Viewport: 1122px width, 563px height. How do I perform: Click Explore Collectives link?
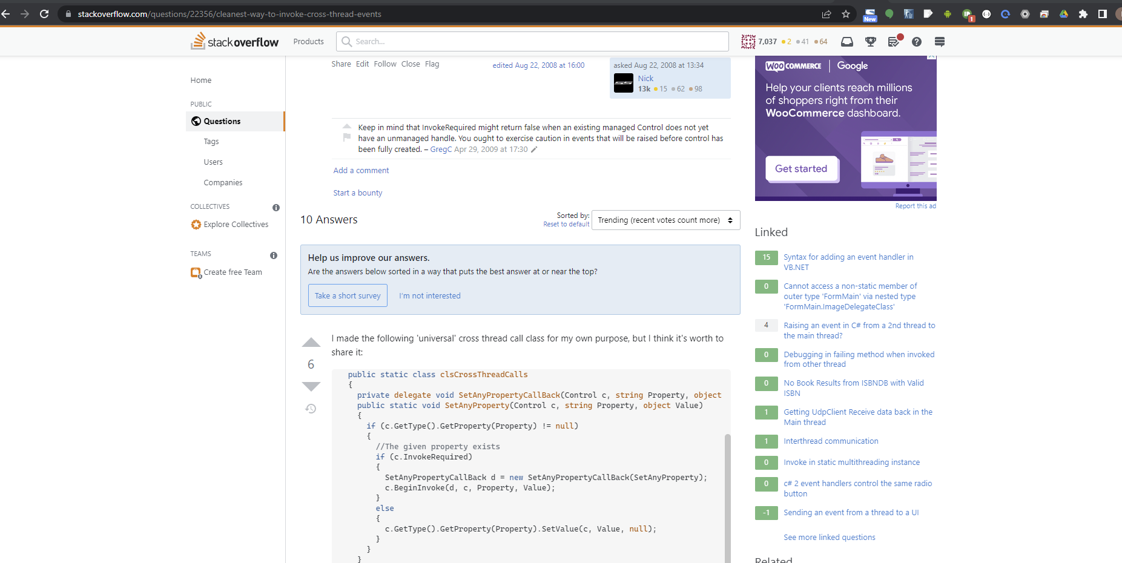(x=236, y=225)
